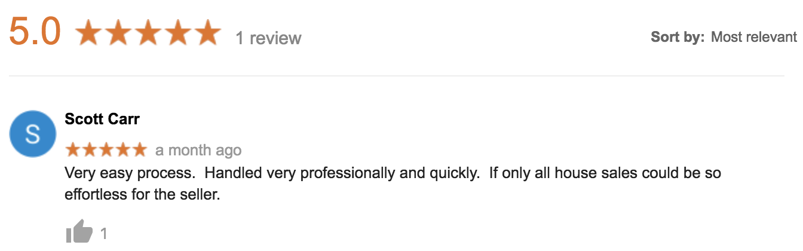Click the 'a month ago' timestamp
The height and width of the screenshot is (251, 803).
click(x=198, y=150)
